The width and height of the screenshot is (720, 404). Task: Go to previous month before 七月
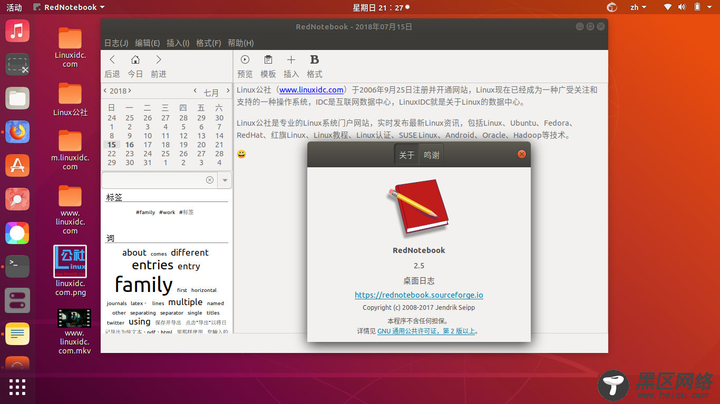pyautogui.click(x=195, y=90)
